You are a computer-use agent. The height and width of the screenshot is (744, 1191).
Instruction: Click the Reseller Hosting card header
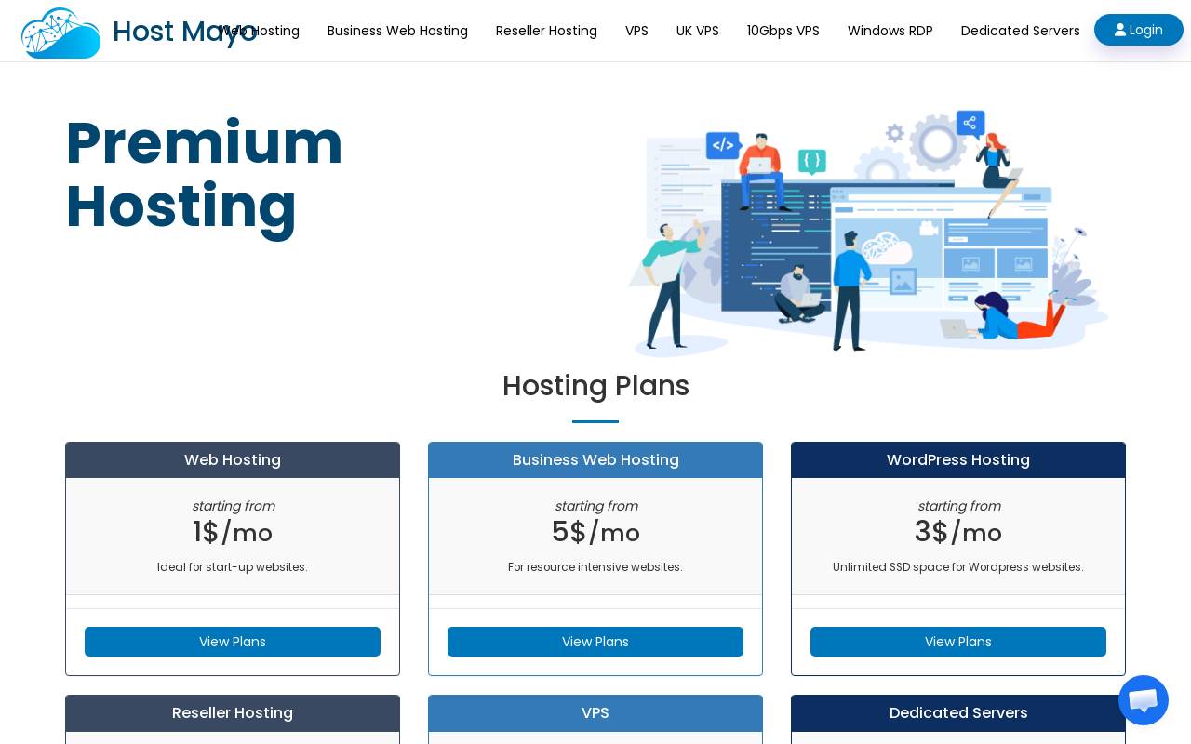233,713
